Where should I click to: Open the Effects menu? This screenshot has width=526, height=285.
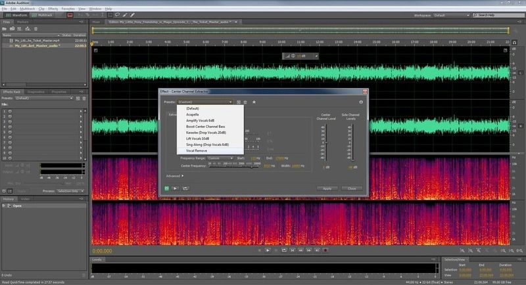(x=53, y=9)
